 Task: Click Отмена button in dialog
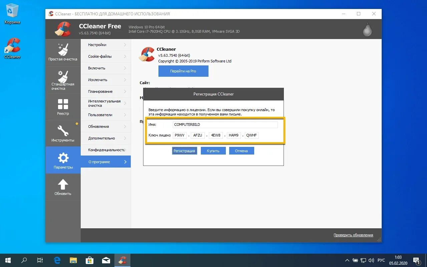tap(241, 151)
